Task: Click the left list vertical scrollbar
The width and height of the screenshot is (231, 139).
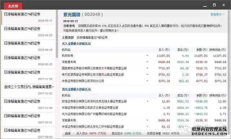Action: (x=57, y=34)
